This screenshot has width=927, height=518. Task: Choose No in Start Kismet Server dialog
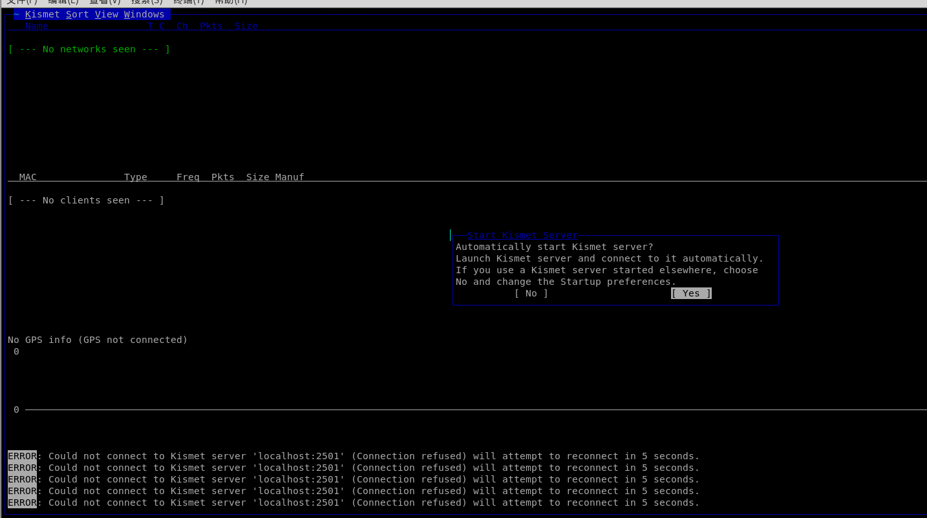click(x=531, y=293)
